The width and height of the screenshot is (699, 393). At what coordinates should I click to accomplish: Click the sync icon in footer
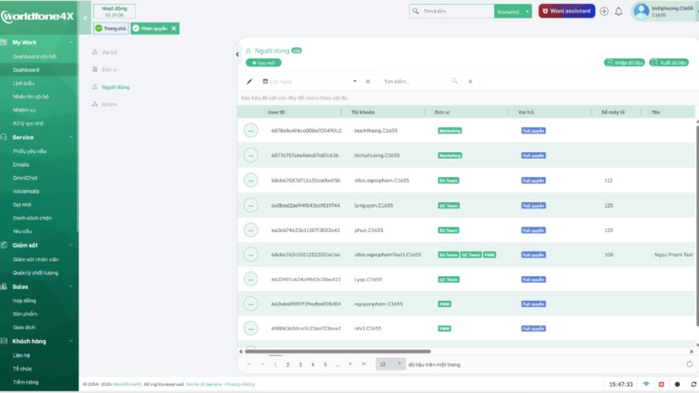click(x=694, y=384)
